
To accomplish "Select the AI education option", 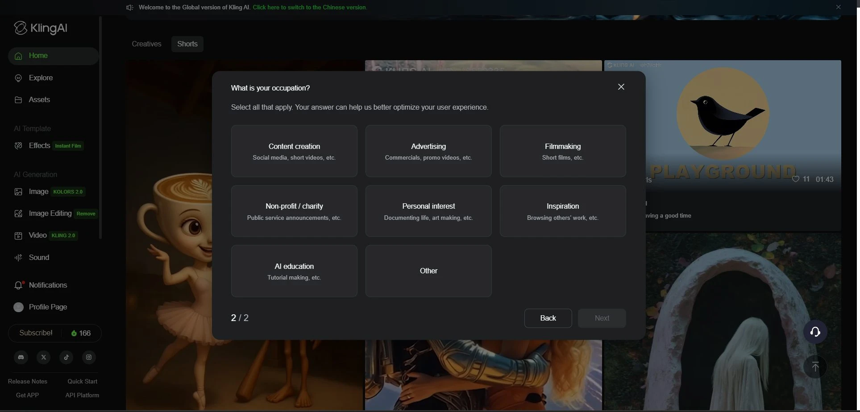I will (x=294, y=271).
